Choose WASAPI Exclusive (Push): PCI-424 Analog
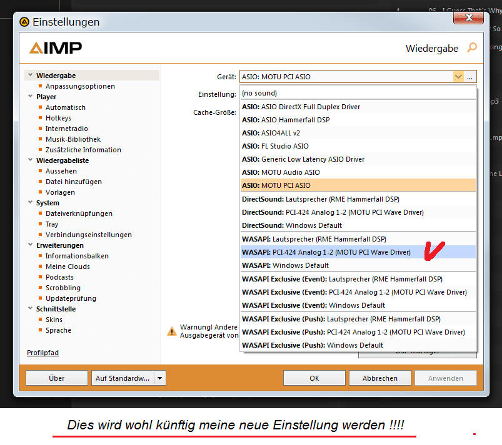This screenshot has height=445, width=502. 358,332
